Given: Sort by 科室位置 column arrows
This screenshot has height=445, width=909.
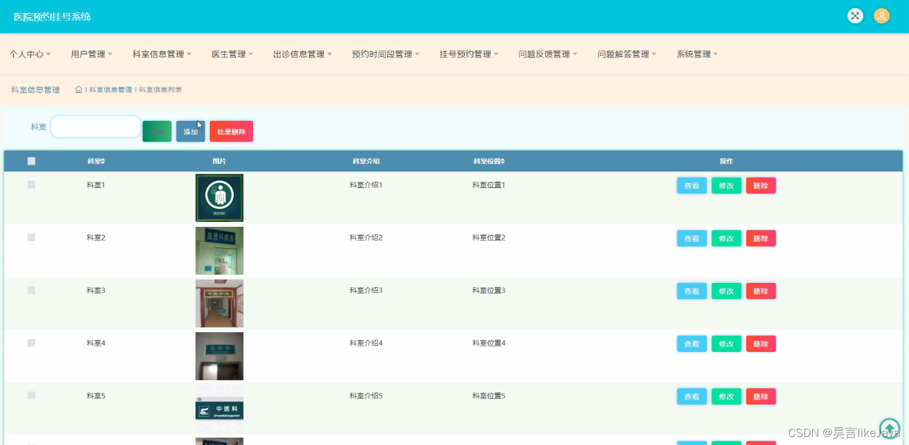Looking at the screenshot, I should point(502,161).
